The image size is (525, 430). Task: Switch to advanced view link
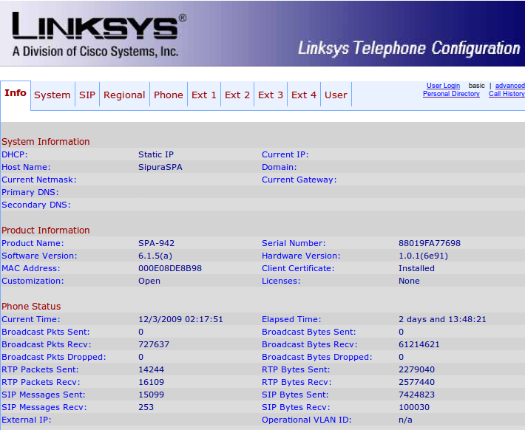tap(510, 86)
